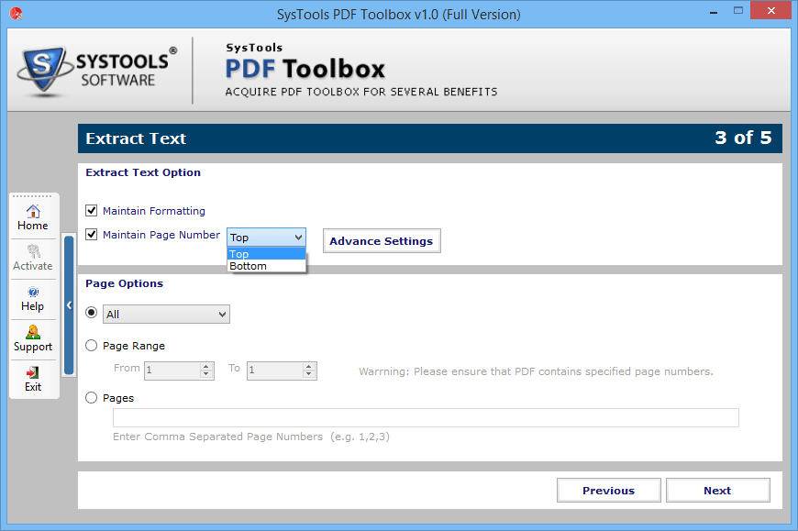Viewport: 798px width, 531px height.
Task: Uncheck Maintain Page Number checkbox
Action: pos(92,235)
